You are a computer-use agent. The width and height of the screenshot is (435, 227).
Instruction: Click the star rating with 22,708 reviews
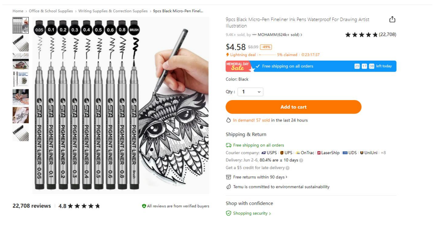tap(370, 35)
